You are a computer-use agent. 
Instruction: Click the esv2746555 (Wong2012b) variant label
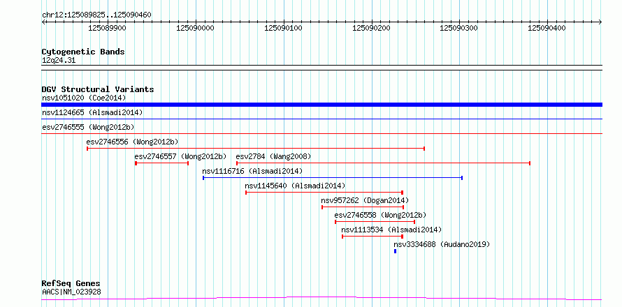coord(88,127)
